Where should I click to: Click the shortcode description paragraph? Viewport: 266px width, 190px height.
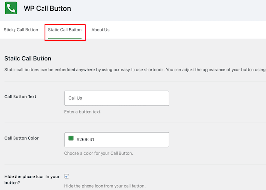point(135,70)
